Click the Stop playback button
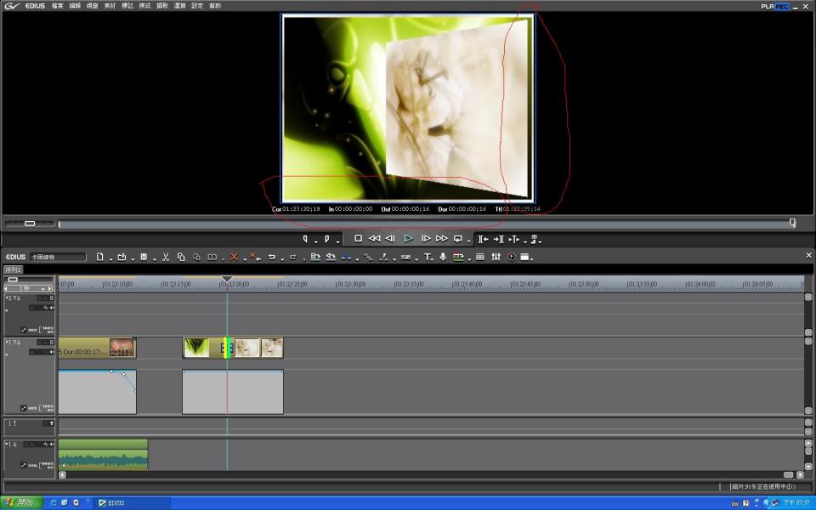Viewport: 816px width, 510px height. point(359,239)
